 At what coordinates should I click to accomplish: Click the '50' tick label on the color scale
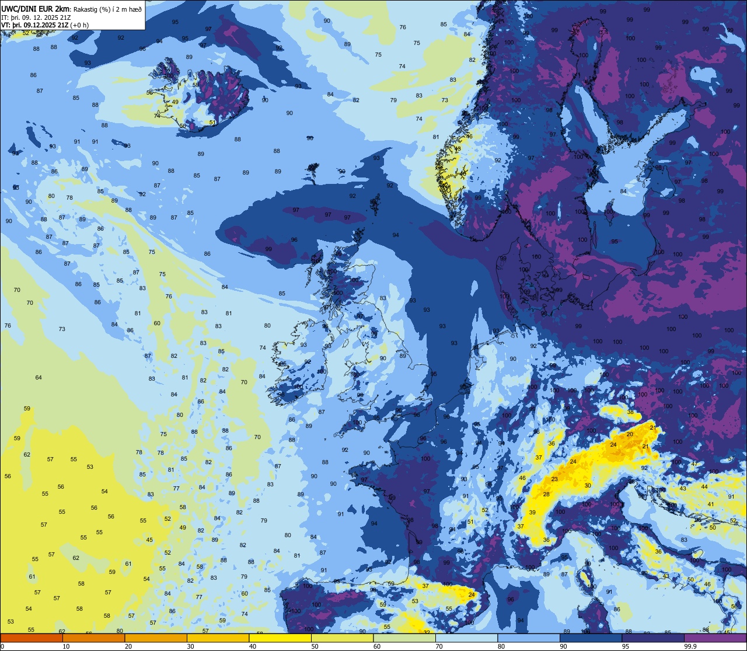coord(316,646)
